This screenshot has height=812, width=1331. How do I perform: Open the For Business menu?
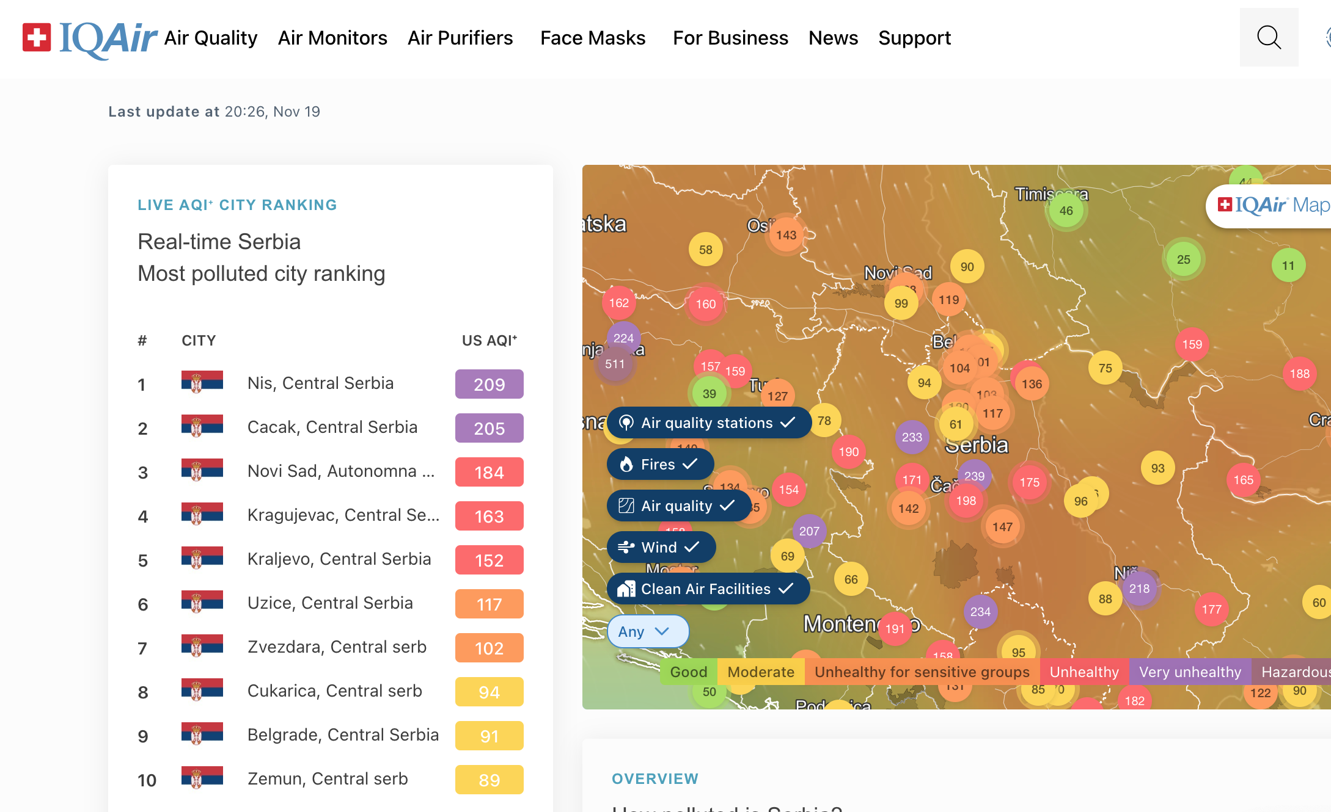[730, 38]
